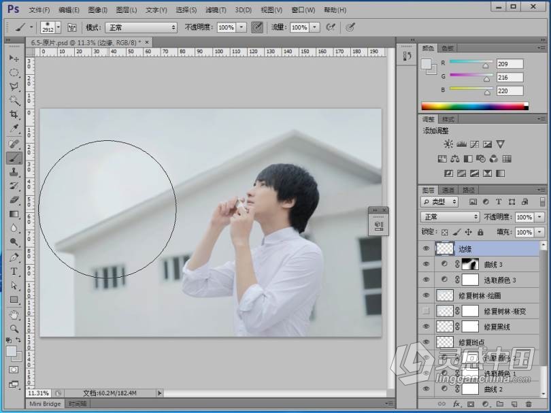Screen dimensions: 551x413
Task: Select the Zoom tool in toolbox
Action: [14, 329]
